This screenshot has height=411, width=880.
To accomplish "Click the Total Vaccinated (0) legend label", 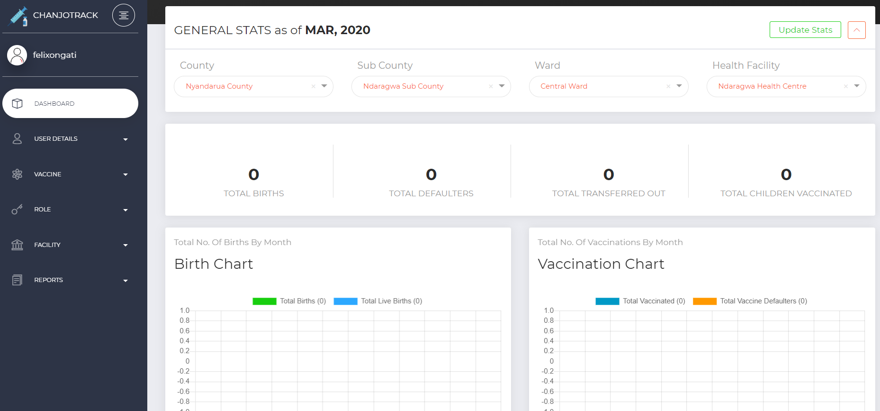I will pos(654,301).
